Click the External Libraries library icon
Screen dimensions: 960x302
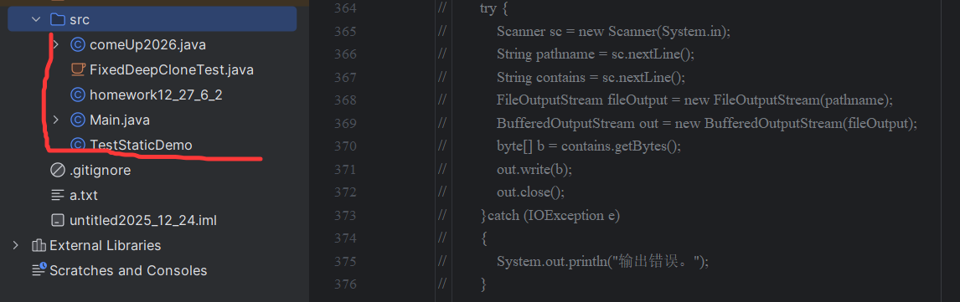[39, 245]
